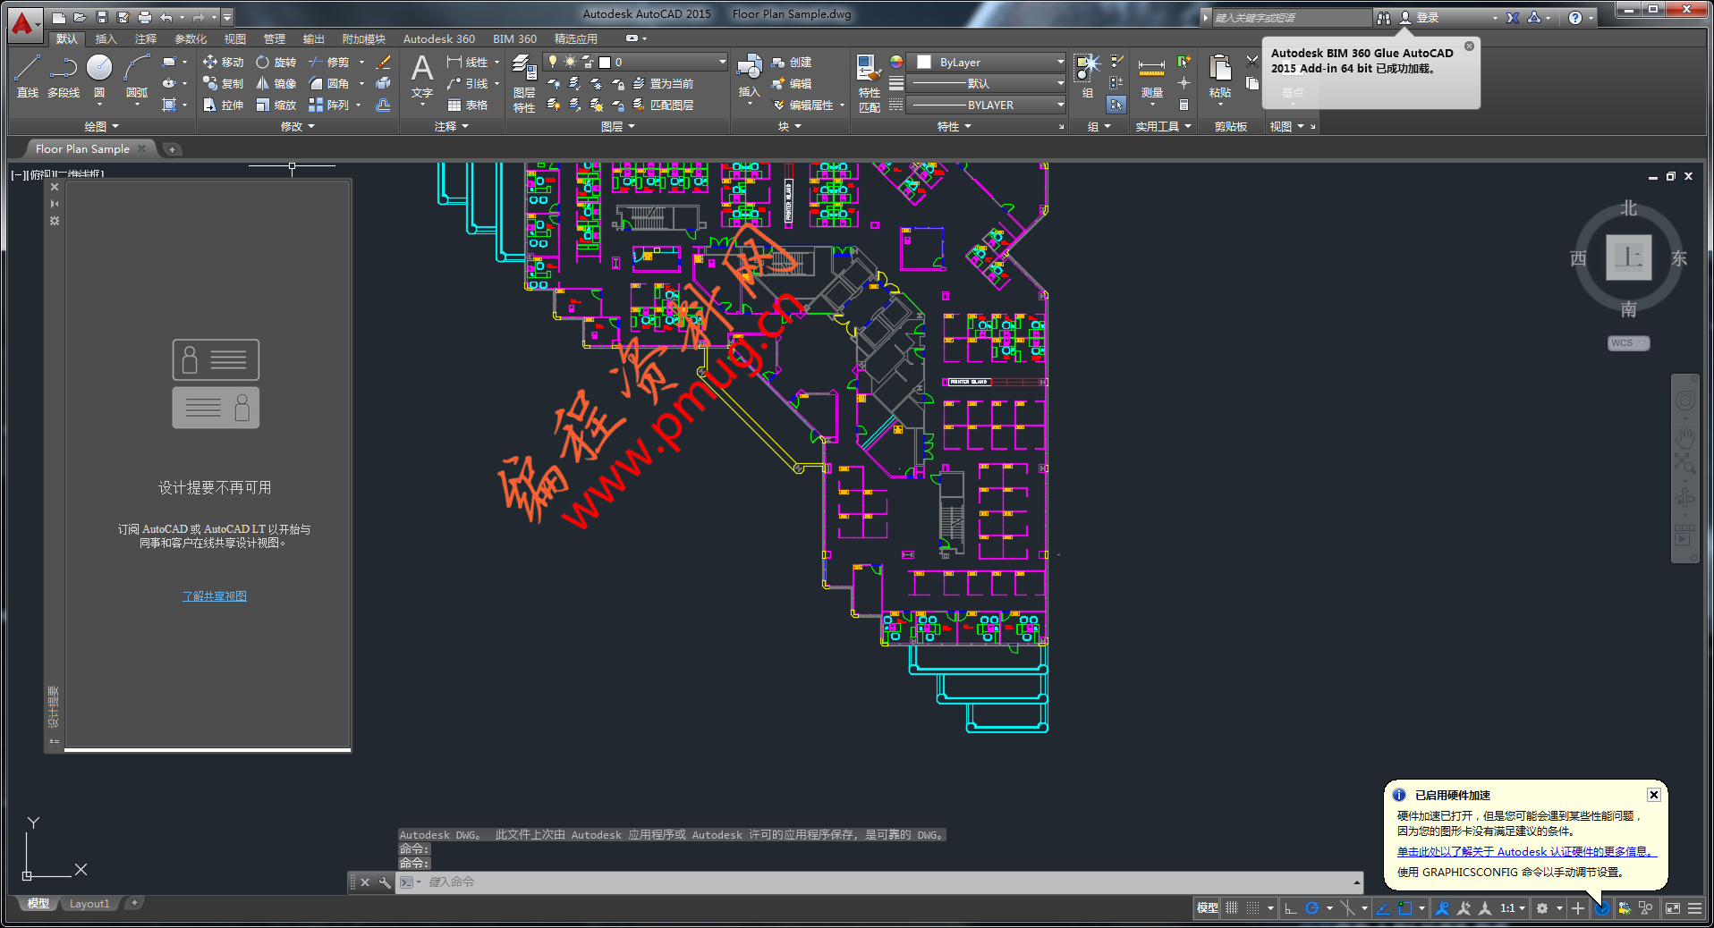Select the 多段线 (Polyline) tool
Image resolution: width=1714 pixels, height=928 pixels.
[x=64, y=75]
